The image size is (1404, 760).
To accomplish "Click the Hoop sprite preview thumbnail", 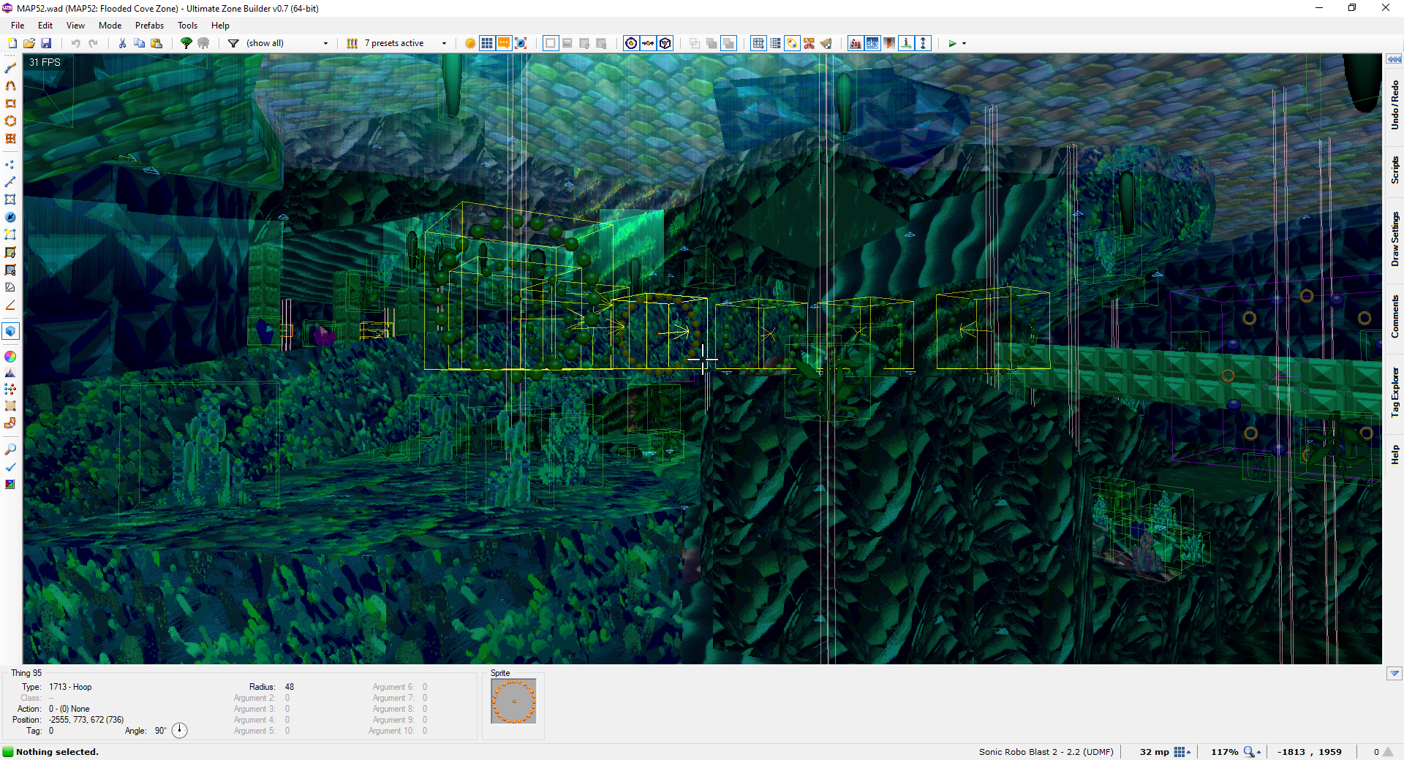I will tap(513, 702).
